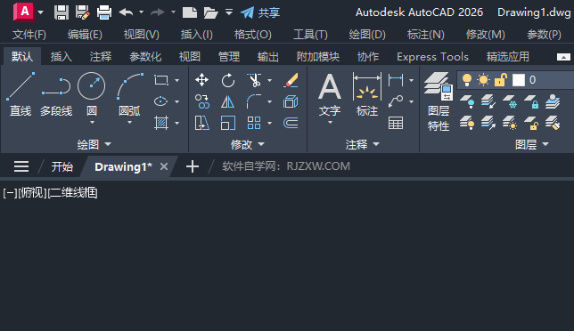
Task: Toggle layer 0 lock padlock
Action: pyautogui.click(x=500, y=80)
